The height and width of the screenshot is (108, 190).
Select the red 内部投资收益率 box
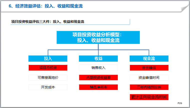98,77
